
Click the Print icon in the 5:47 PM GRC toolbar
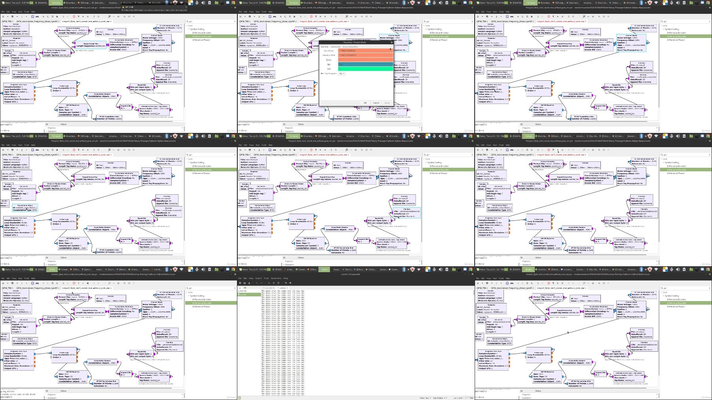click(x=37, y=17)
